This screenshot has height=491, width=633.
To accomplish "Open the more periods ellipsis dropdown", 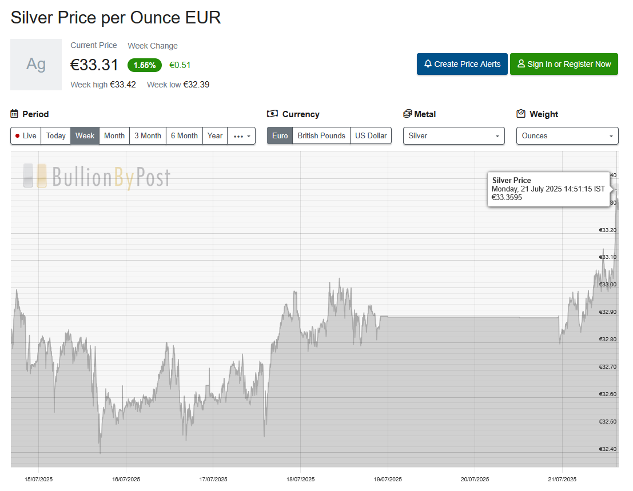I will coord(241,135).
